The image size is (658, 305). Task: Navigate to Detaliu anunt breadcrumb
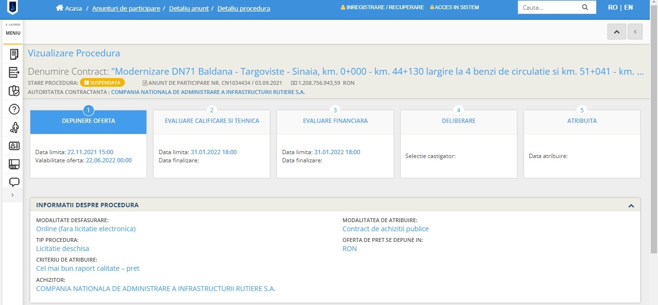189,8
